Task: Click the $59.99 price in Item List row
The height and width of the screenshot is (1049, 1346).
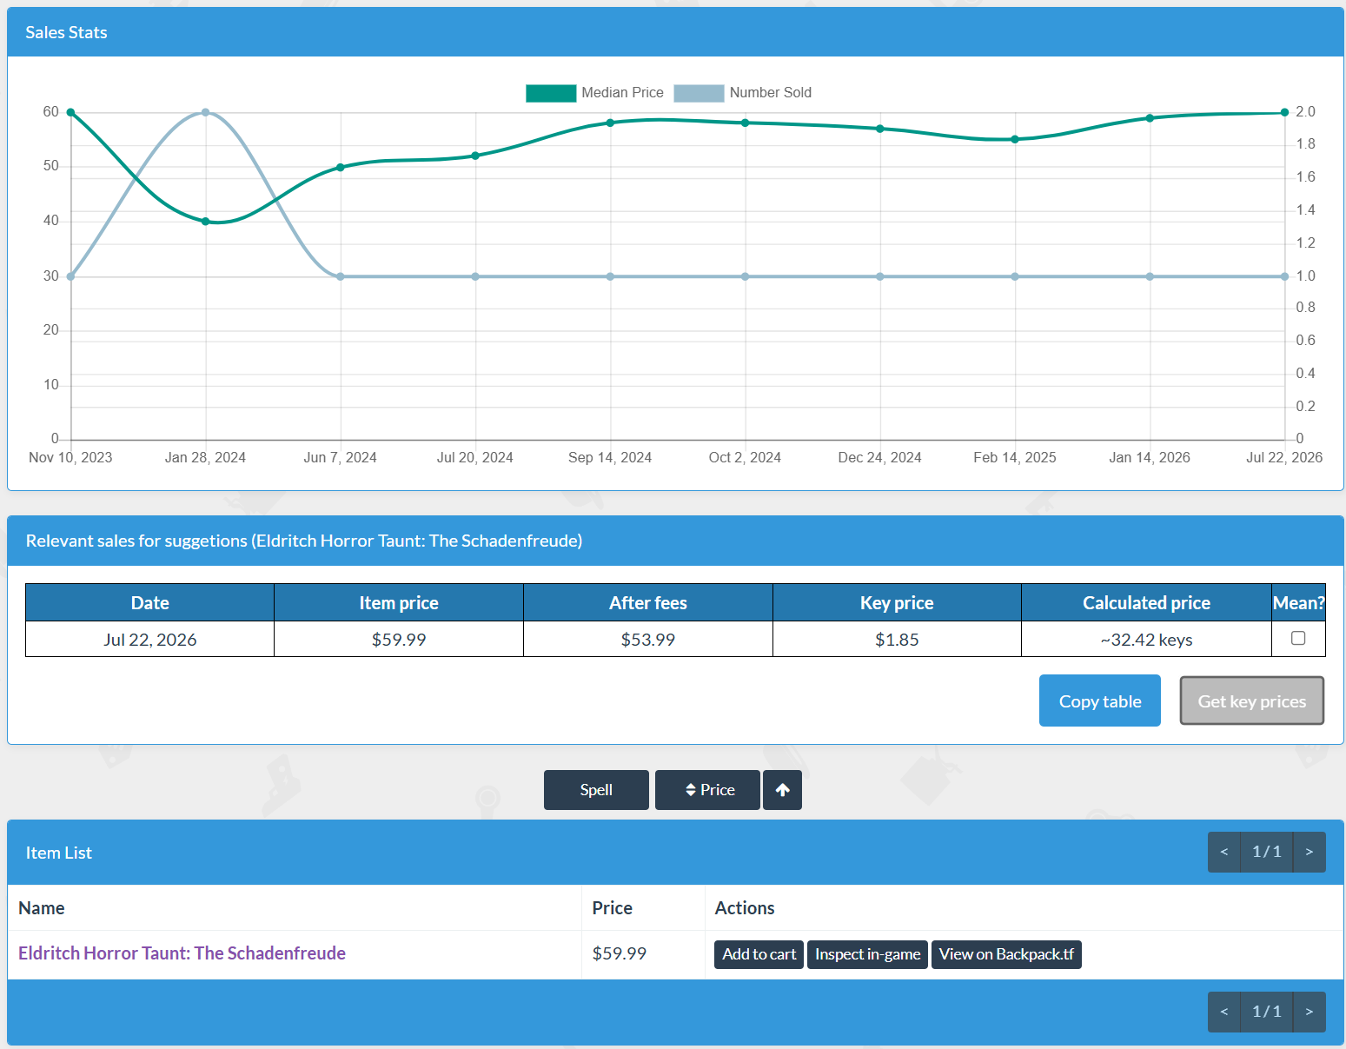Action: [x=620, y=953]
